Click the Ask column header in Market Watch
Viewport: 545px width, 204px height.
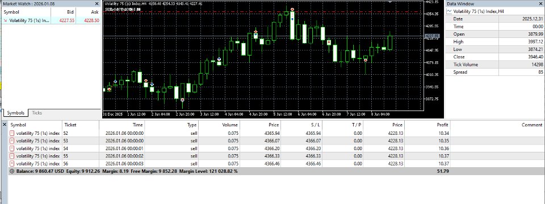pyautogui.click(x=89, y=12)
